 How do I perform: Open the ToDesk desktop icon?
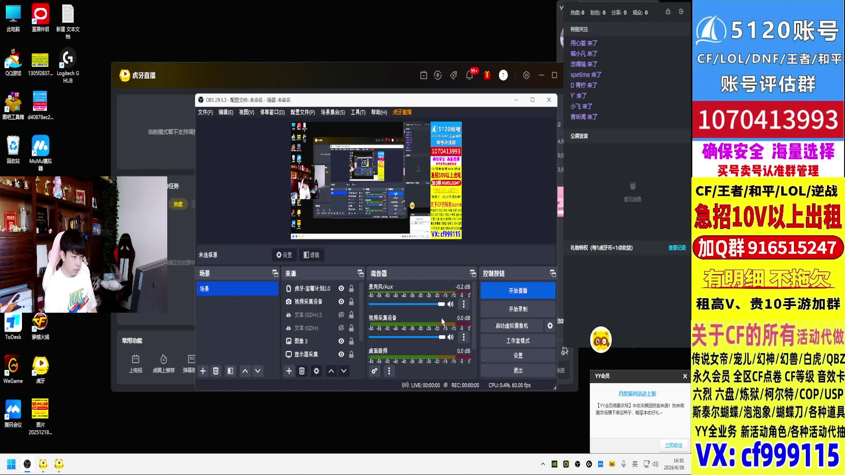point(13,325)
